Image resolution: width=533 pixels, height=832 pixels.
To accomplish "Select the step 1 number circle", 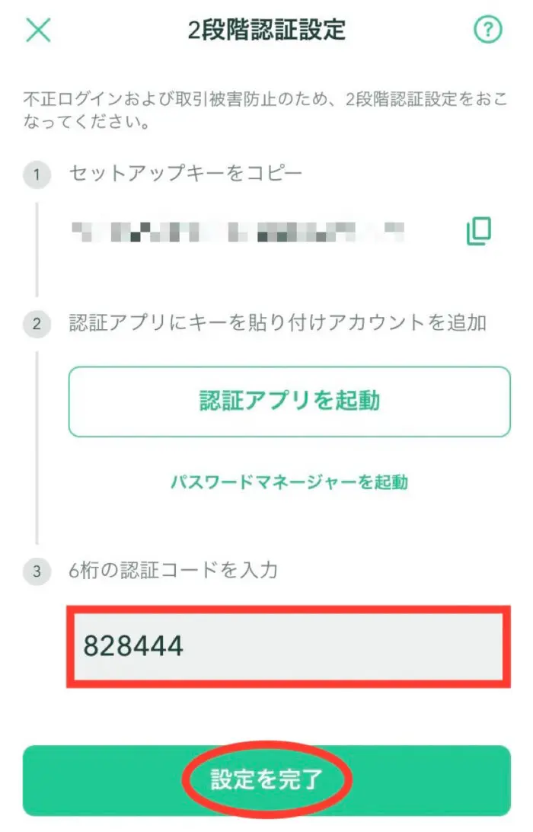I will (37, 174).
